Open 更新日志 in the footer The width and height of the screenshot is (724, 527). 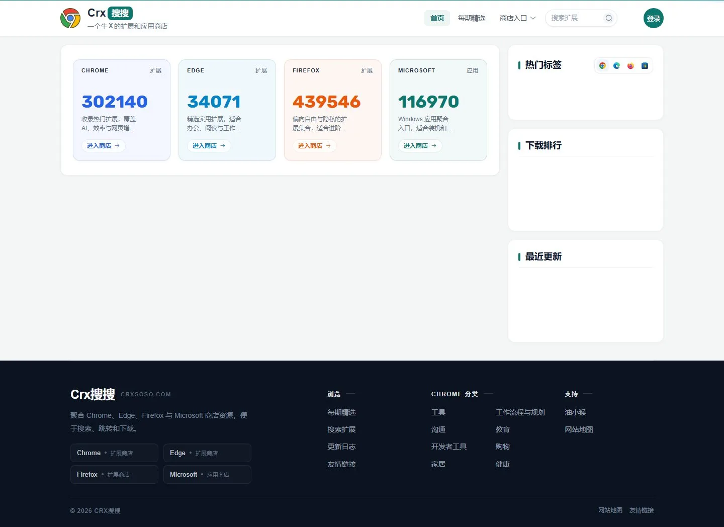click(341, 447)
